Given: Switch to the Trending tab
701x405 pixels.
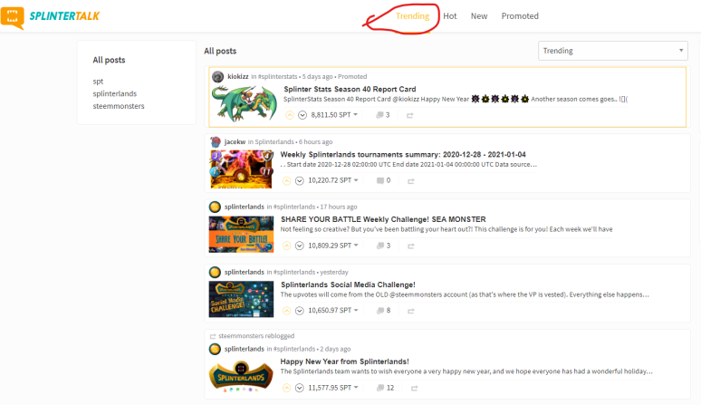Looking at the screenshot, I should tap(412, 16).
